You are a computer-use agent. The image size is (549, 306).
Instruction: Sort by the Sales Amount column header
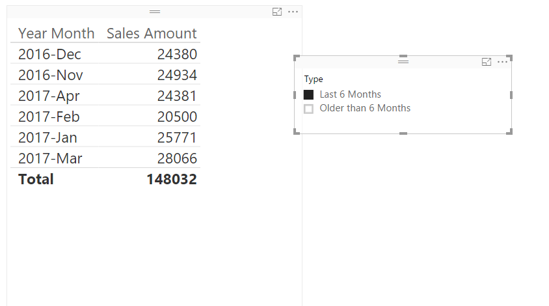(152, 34)
